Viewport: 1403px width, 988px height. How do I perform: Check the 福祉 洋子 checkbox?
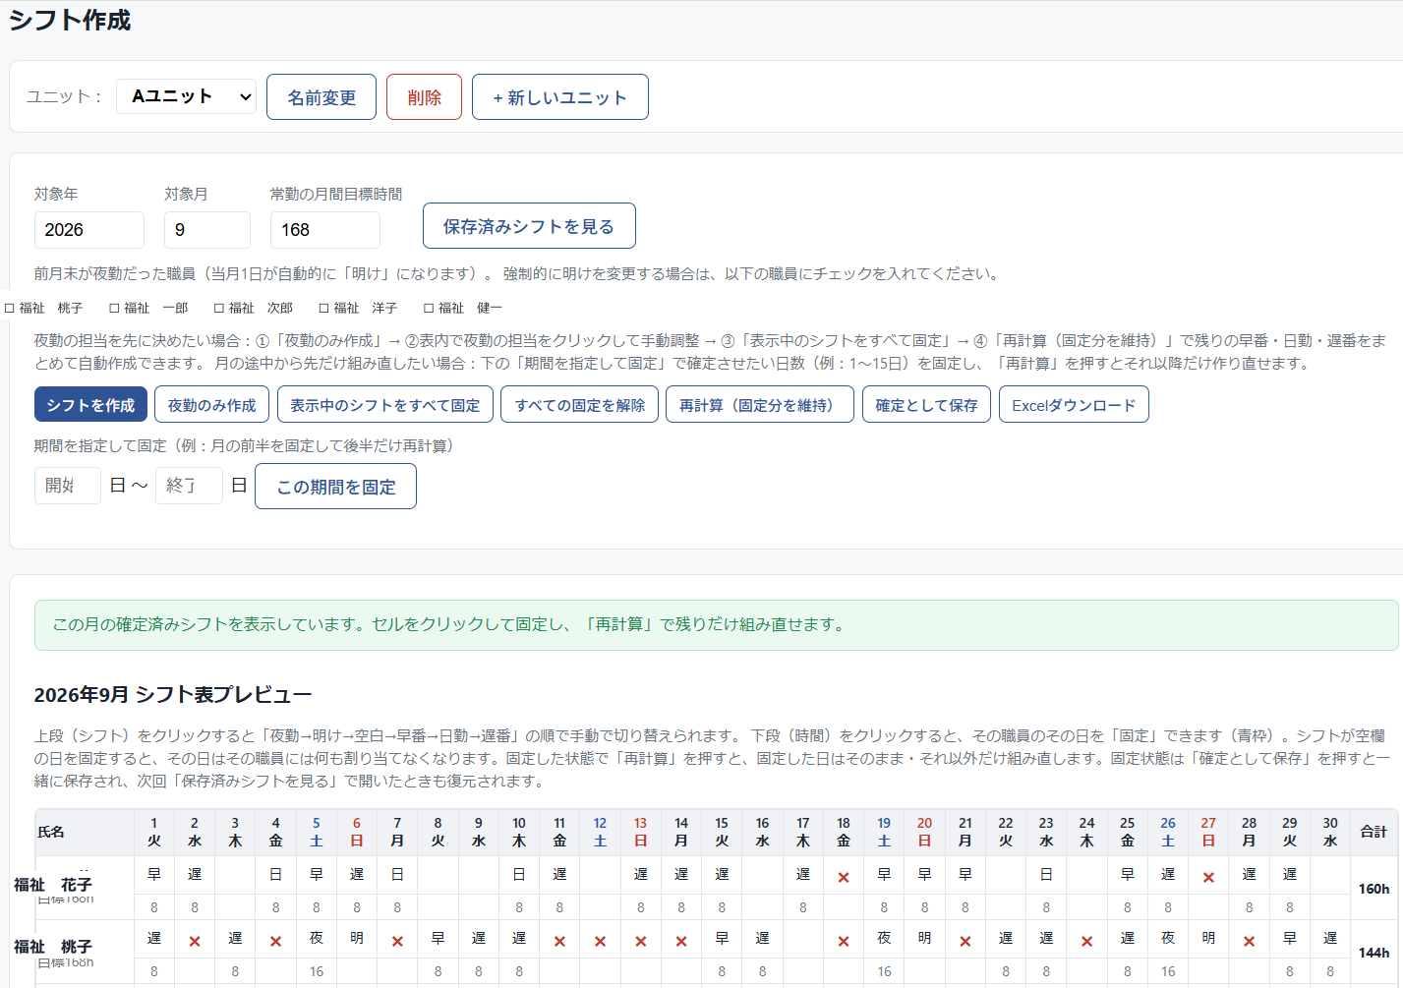pyautogui.click(x=323, y=308)
